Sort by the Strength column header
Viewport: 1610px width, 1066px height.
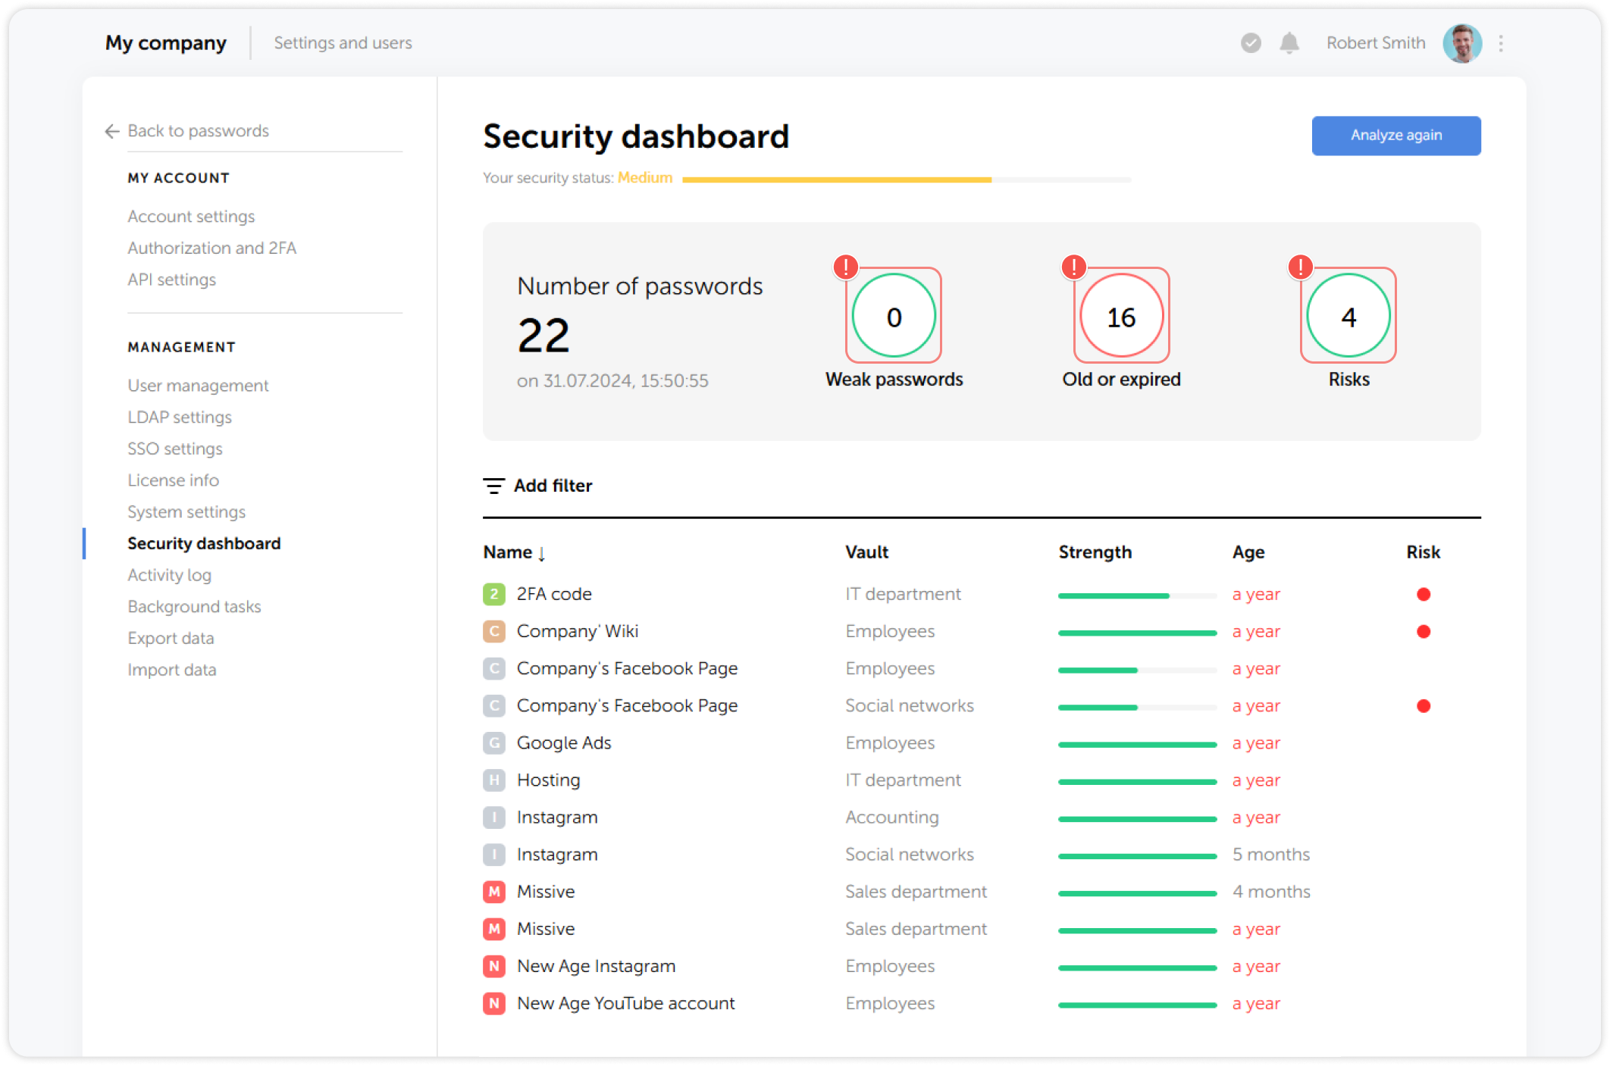[x=1095, y=552]
